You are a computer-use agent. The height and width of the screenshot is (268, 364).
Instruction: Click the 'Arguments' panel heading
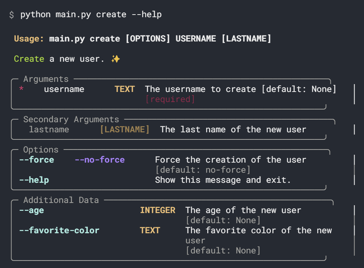(x=46, y=79)
